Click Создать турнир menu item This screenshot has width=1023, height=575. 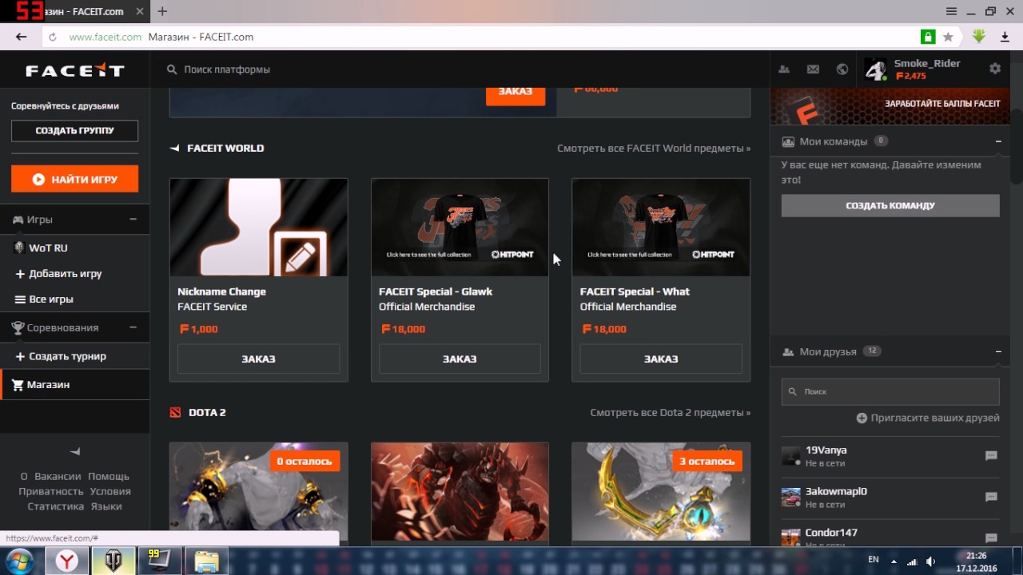tap(67, 356)
